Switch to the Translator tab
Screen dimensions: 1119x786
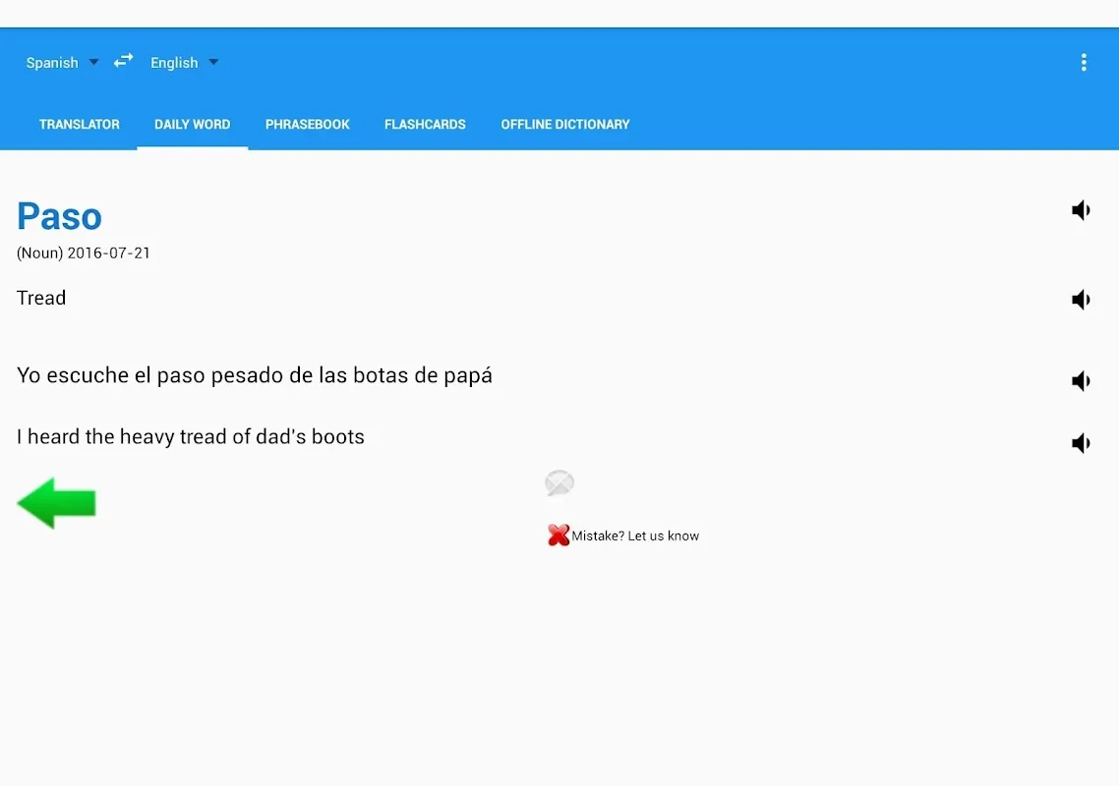click(x=79, y=125)
